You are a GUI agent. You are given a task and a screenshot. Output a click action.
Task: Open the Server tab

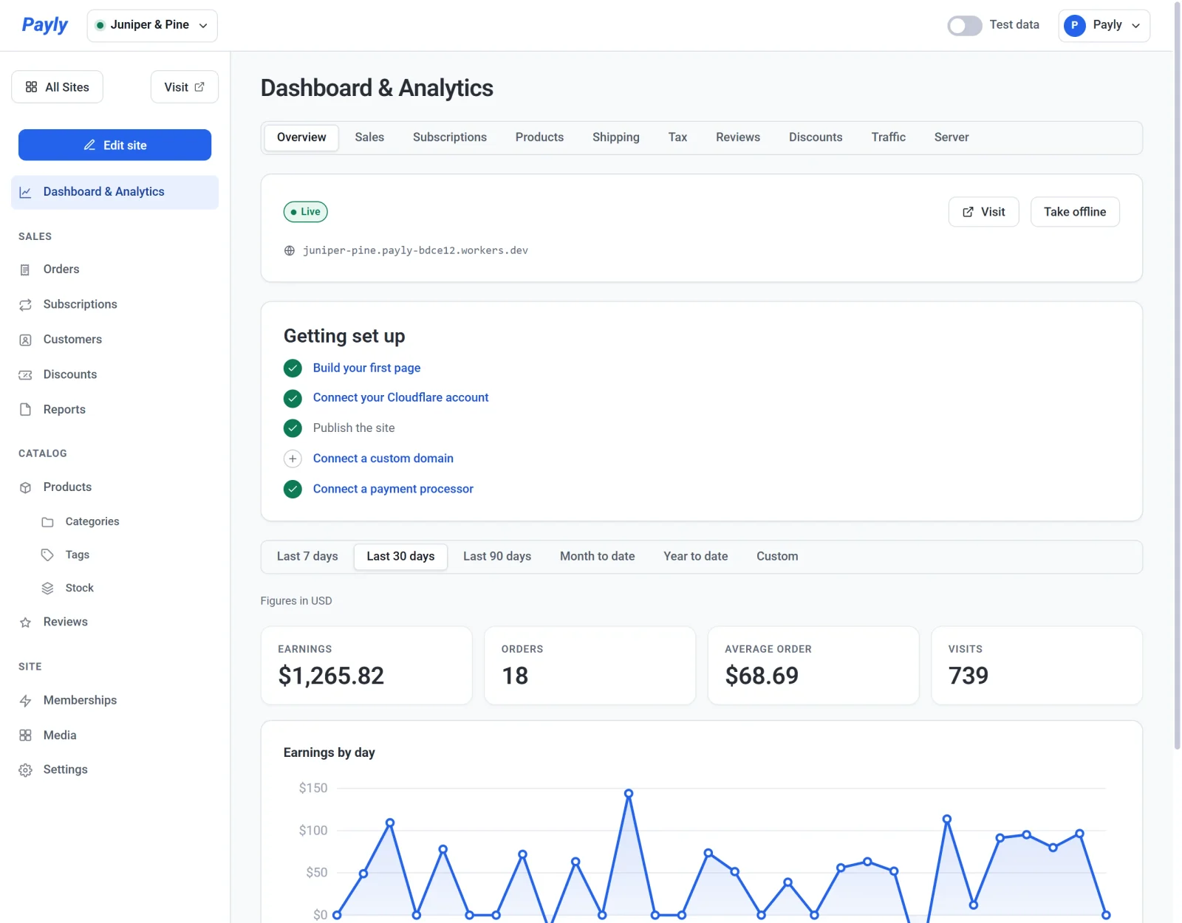click(x=952, y=137)
